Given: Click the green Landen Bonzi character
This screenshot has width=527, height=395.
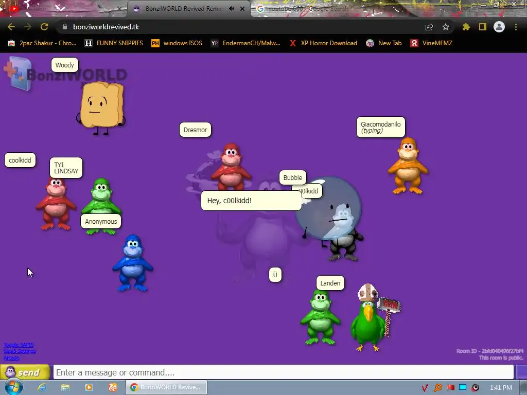Looking at the screenshot, I should pos(320,317).
